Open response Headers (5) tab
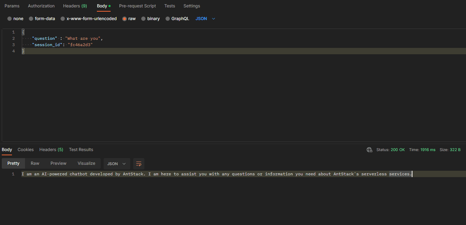 click(51, 150)
